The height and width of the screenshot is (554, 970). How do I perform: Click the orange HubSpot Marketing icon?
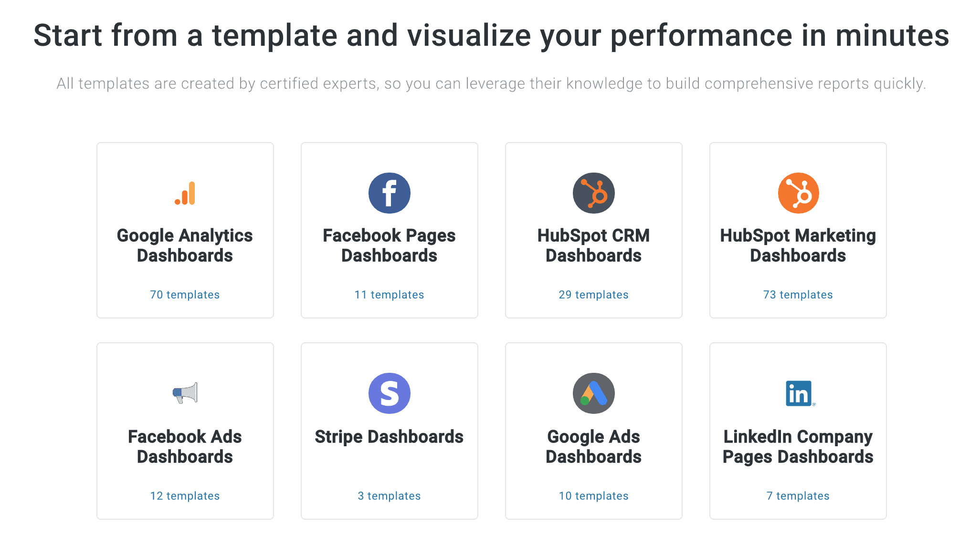click(x=798, y=193)
